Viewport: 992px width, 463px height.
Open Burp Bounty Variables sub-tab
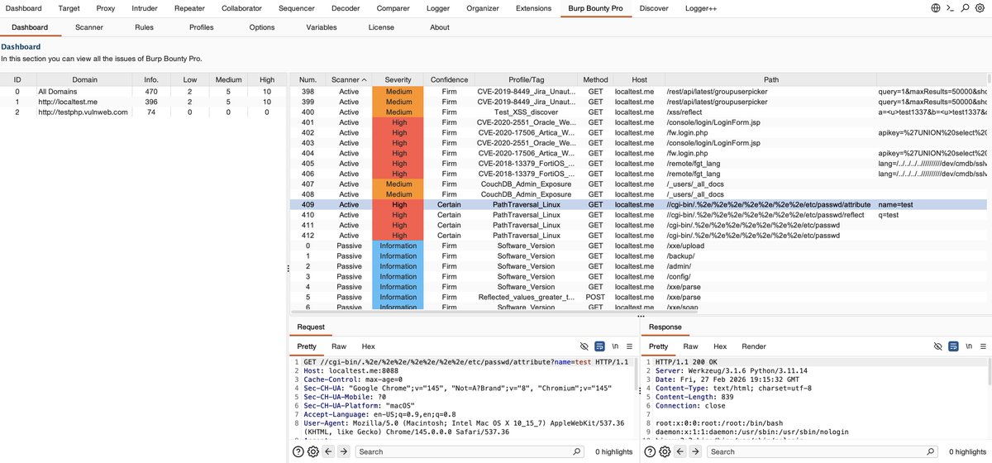coord(322,27)
